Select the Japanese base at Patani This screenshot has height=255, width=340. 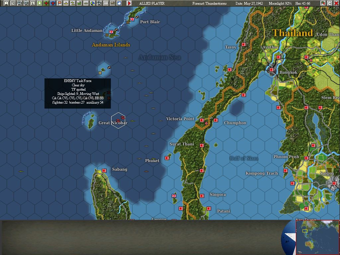coord(209,209)
